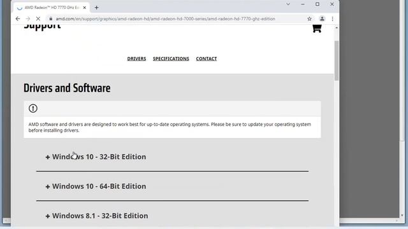
Task: Bookmark this page with the star icon
Action: [309, 18]
